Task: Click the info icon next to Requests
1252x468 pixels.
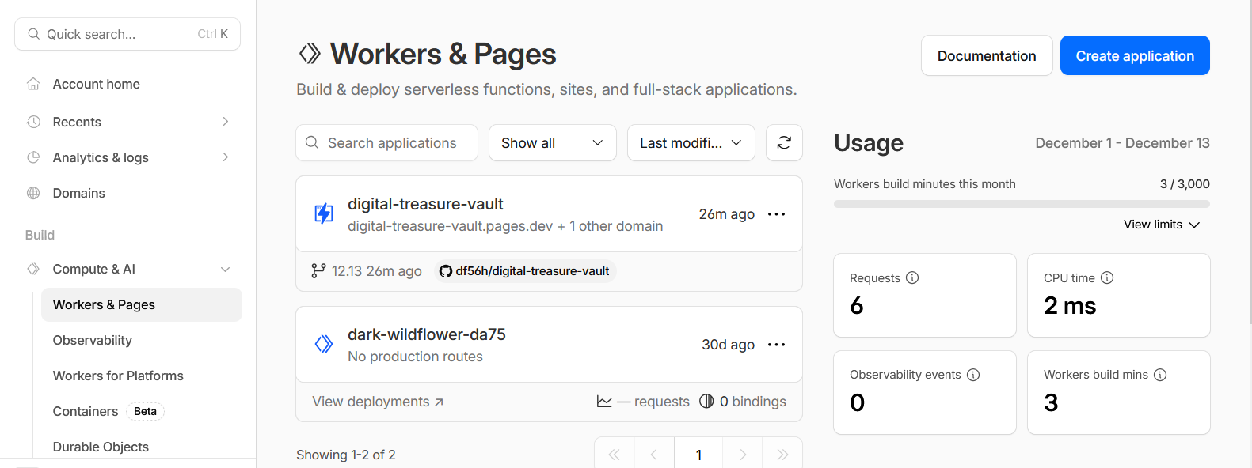Action: coord(912,277)
